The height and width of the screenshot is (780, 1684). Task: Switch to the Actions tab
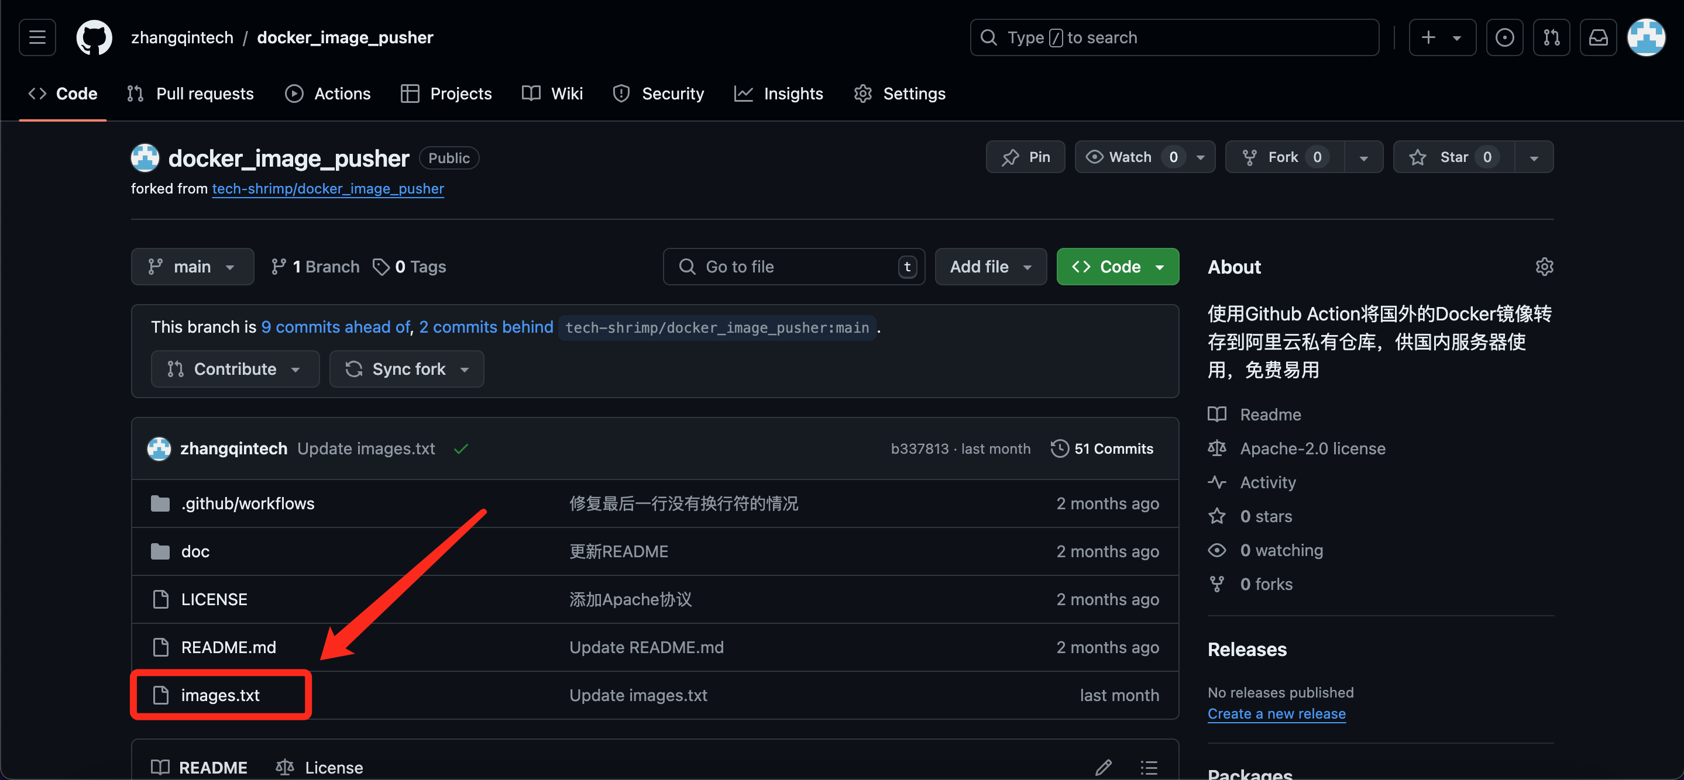tap(328, 94)
